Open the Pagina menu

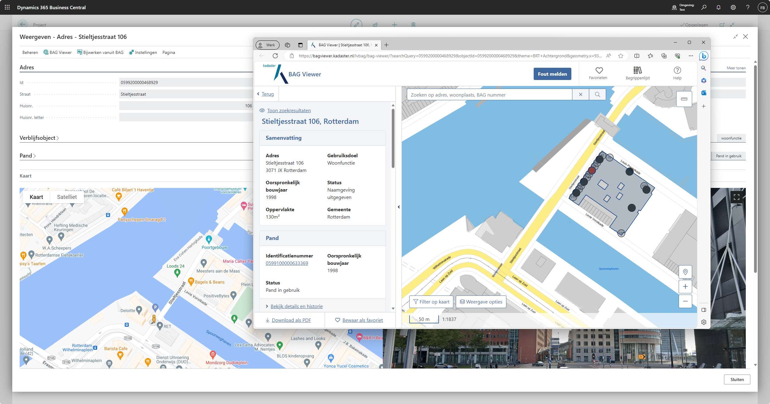click(169, 52)
